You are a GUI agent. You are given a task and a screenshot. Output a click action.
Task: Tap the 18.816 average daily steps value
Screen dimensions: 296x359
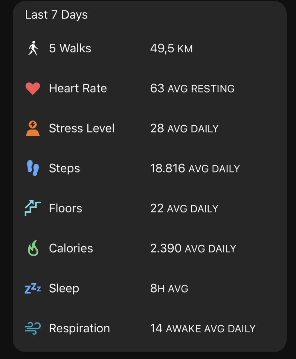[195, 168]
